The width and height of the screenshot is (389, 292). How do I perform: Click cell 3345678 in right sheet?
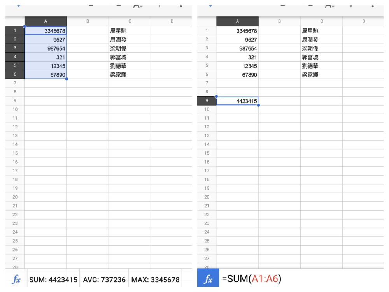tap(237, 31)
